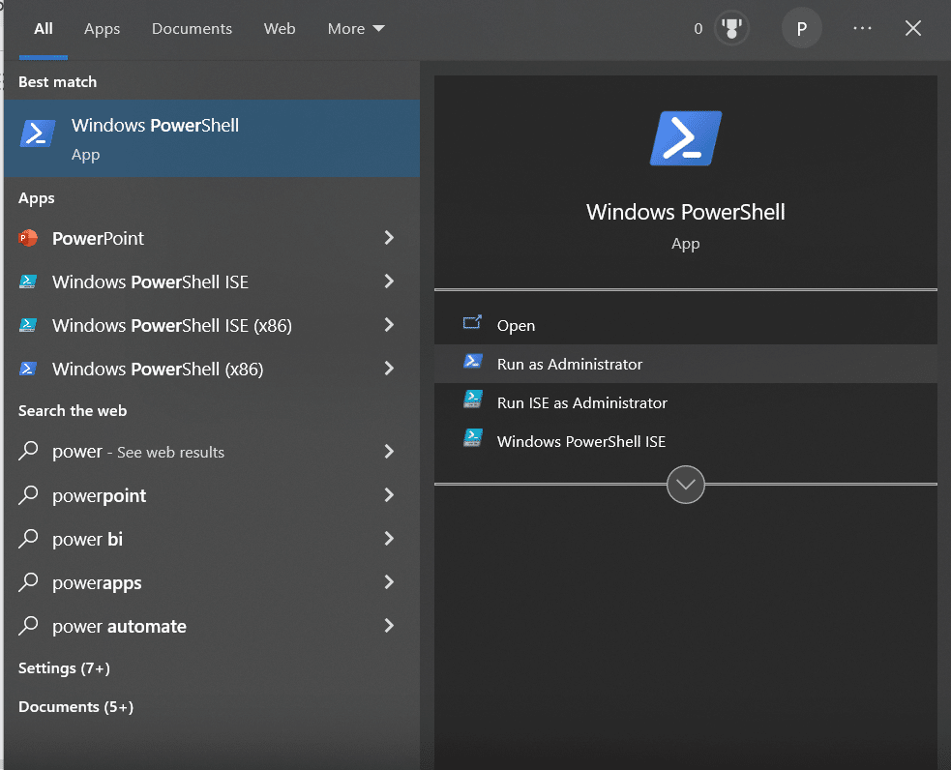Click the magnifier icon beside powerapps
The image size is (951, 770).
[28, 582]
